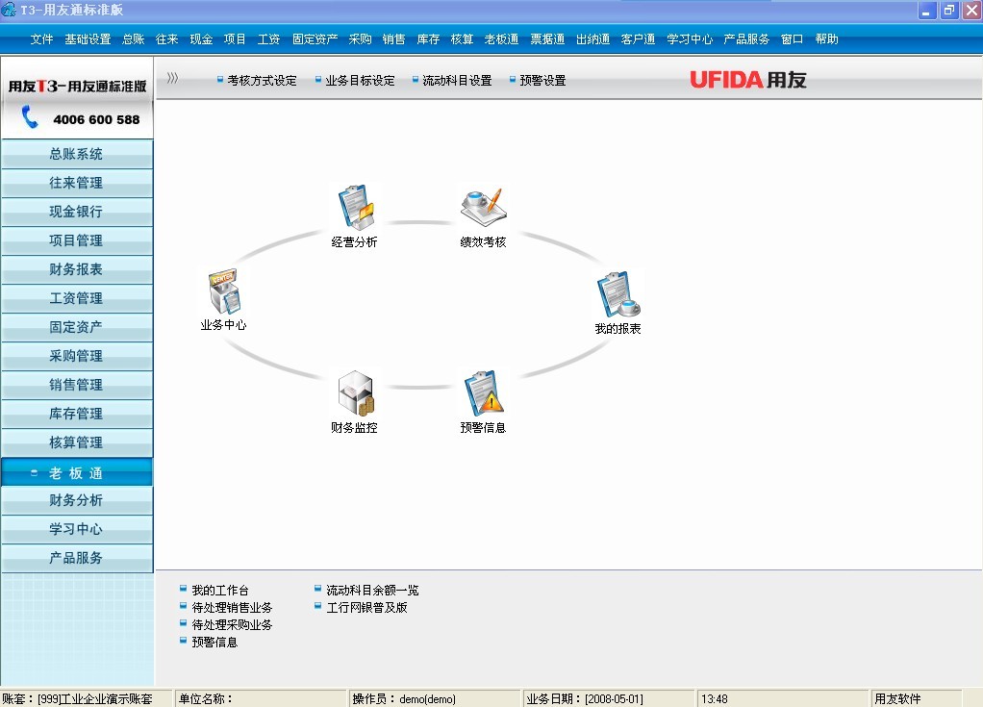
Task: Open the 固定资产 menu
Action: (x=315, y=38)
